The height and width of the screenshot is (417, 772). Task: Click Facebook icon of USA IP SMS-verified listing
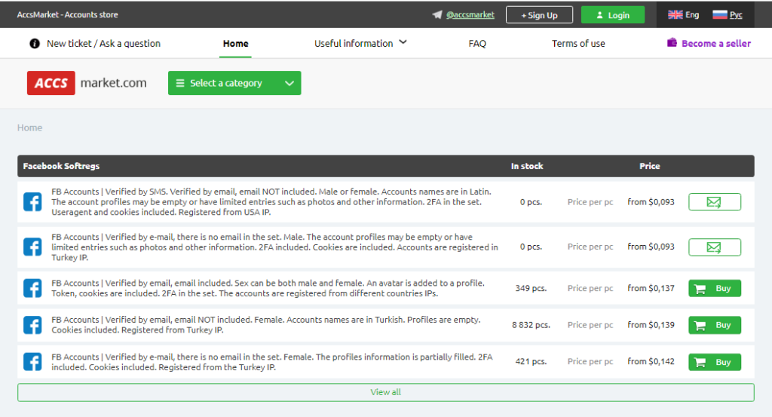[32, 202]
